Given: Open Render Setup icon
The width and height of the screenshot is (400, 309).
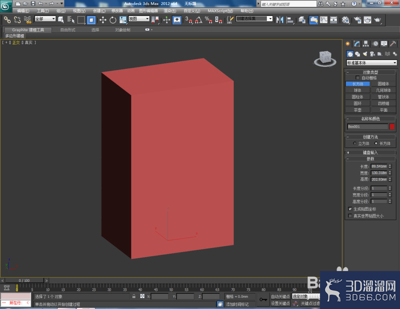Looking at the screenshot, I should tap(357, 20).
